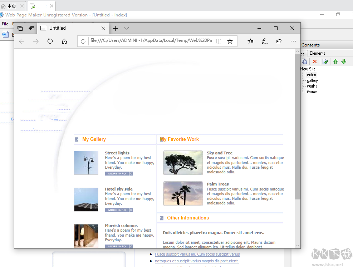Image resolution: width=353 pixels, height=267 pixels.
Task: Click the Sky and Tree photo thumbnail
Action: click(183, 162)
